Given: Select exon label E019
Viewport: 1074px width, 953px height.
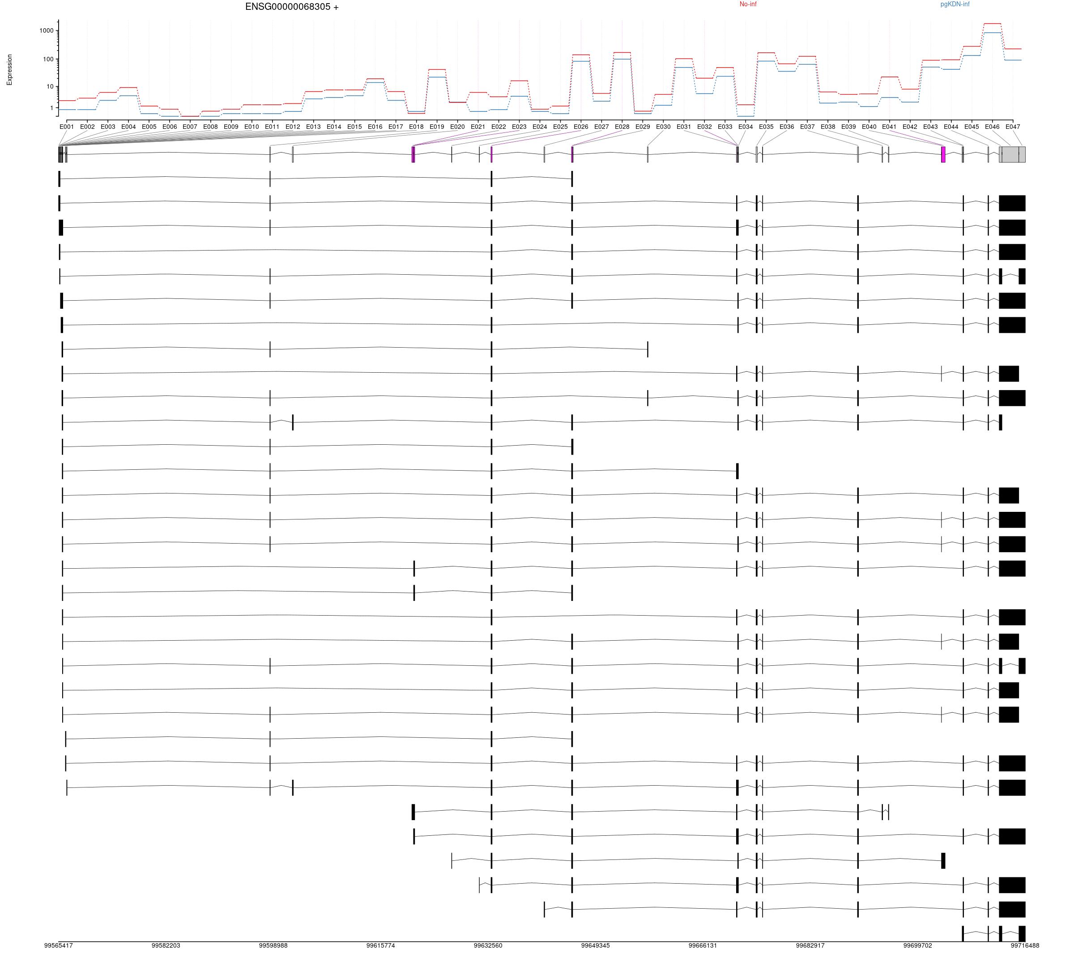Looking at the screenshot, I should (x=437, y=127).
